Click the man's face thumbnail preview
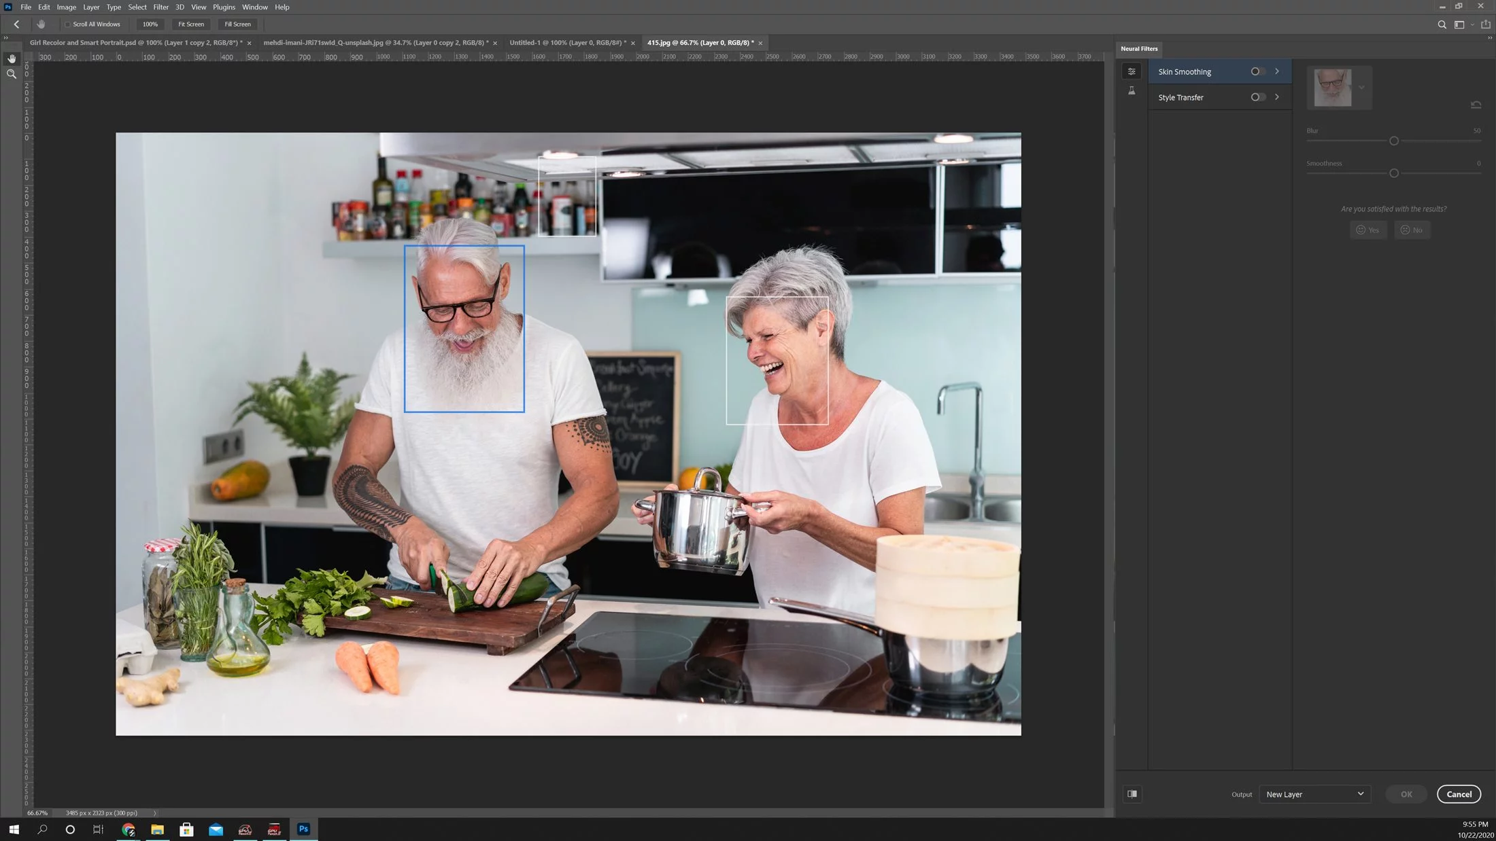The width and height of the screenshot is (1496, 841). 1333,88
